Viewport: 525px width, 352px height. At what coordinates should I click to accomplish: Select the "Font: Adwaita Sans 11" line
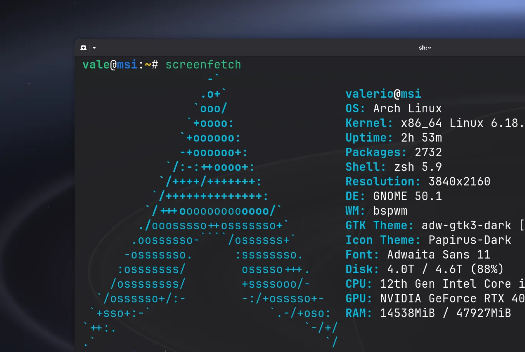(x=418, y=255)
